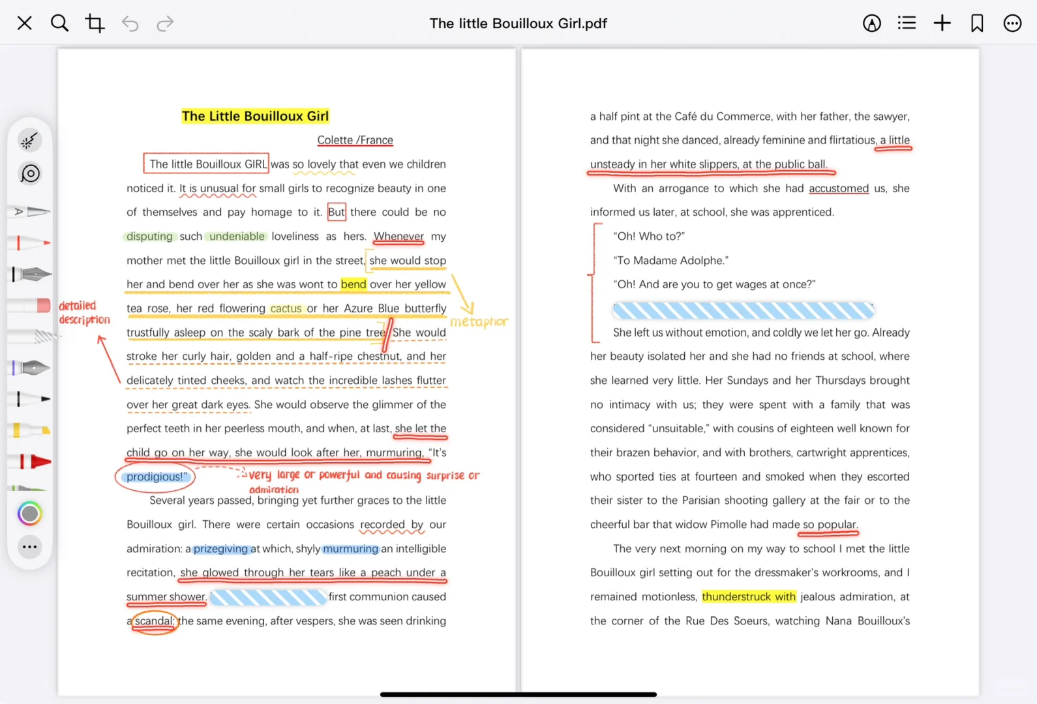The width and height of the screenshot is (1037, 704).
Task: Click the line '“To Madame Adolphe.”'
Action: [670, 261]
